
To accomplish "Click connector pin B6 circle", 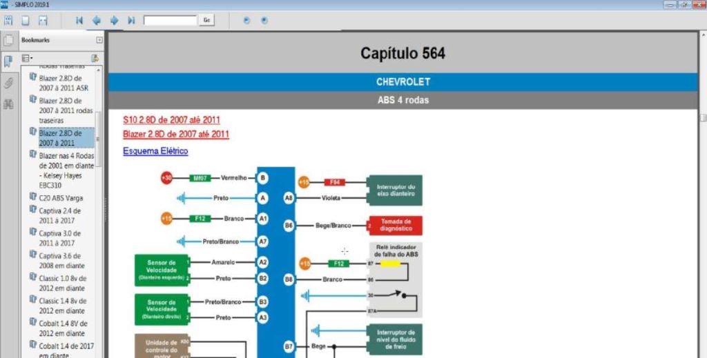I will (289, 226).
